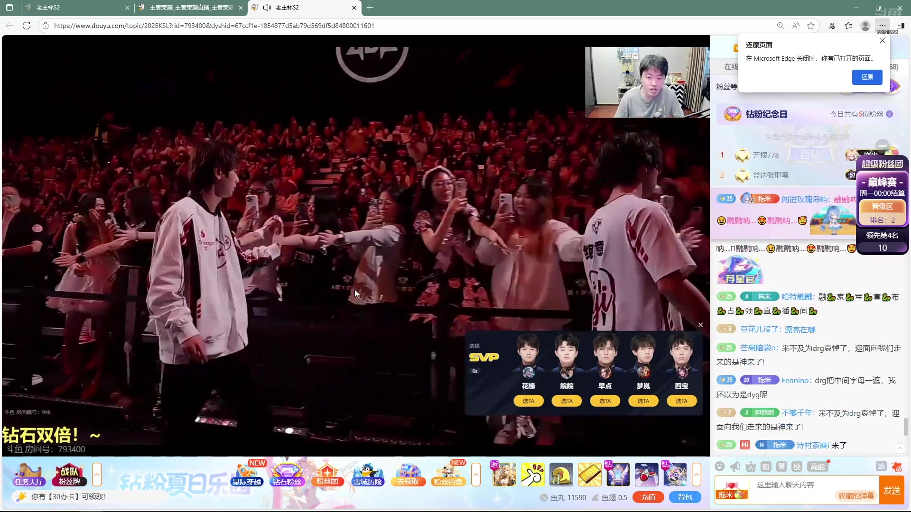Open 收藏的弹幕 saved danmaku

pos(856,496)
